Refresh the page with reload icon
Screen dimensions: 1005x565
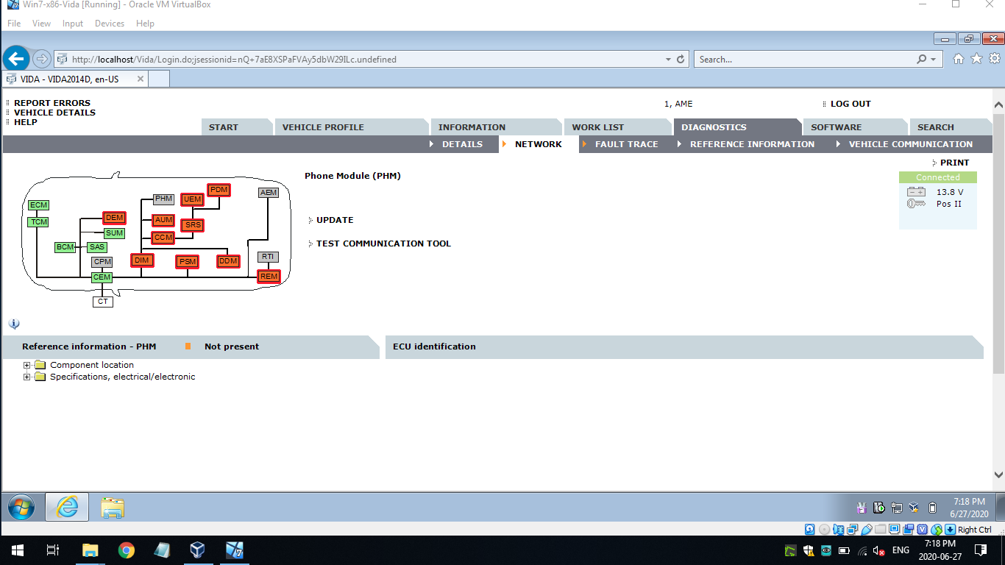(x=681, y=59)
